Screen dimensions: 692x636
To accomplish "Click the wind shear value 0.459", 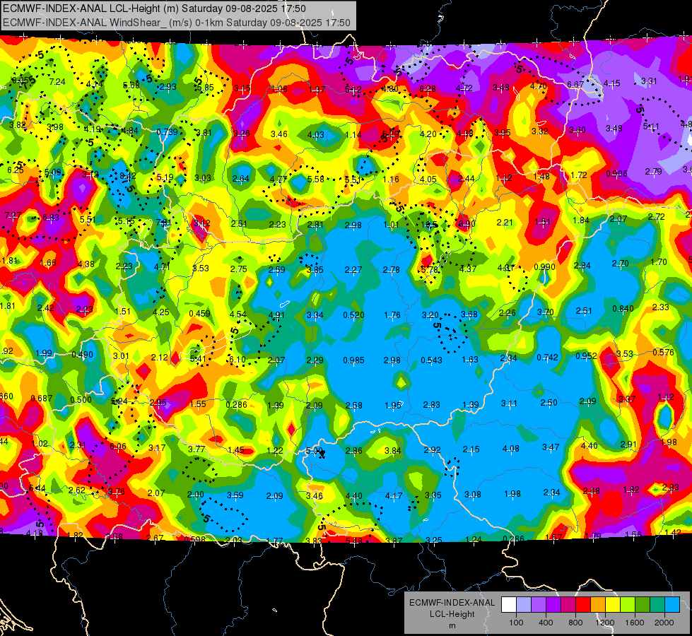I will 199,313.
